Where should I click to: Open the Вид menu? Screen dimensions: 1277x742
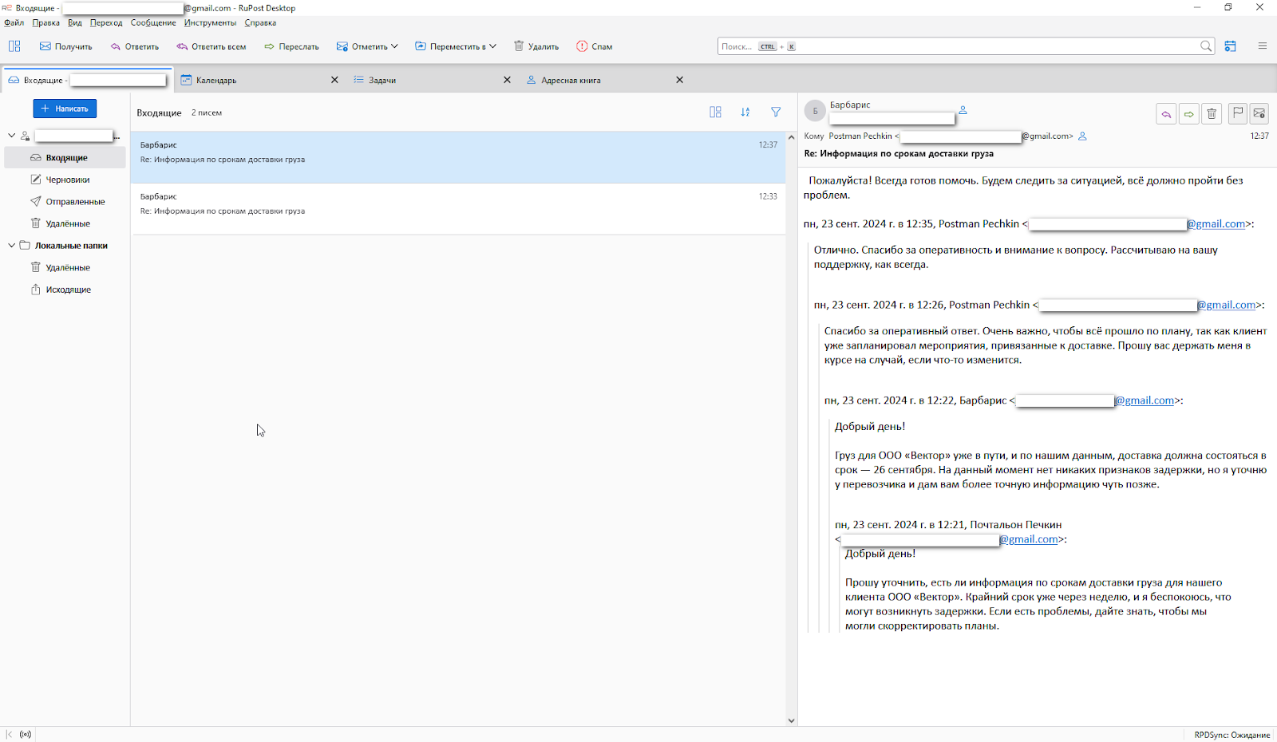(x=75, y=23)
